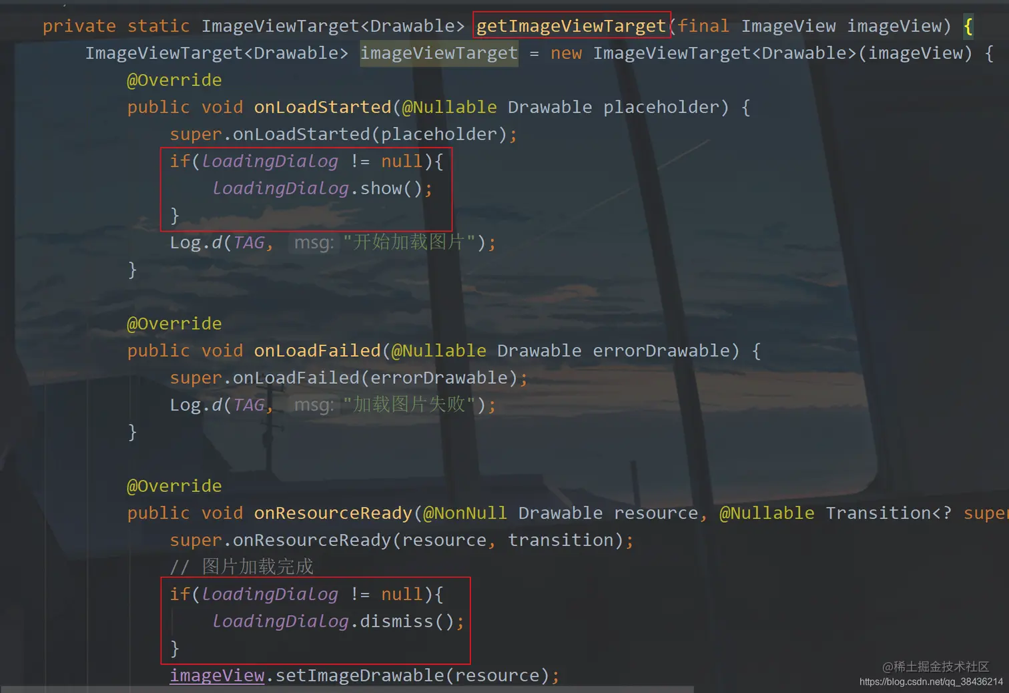Click the @NonNull annotation in onResourceReady

click(465, 513)
